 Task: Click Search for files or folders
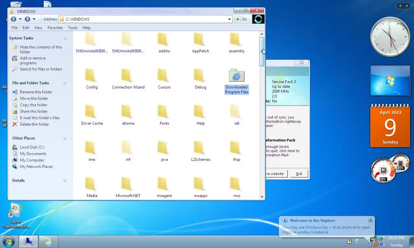tap(41, 69)
